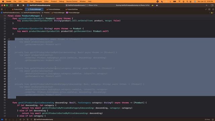Click the plus Library button in toolbar
Screen dimensions: 215x121
207,5
